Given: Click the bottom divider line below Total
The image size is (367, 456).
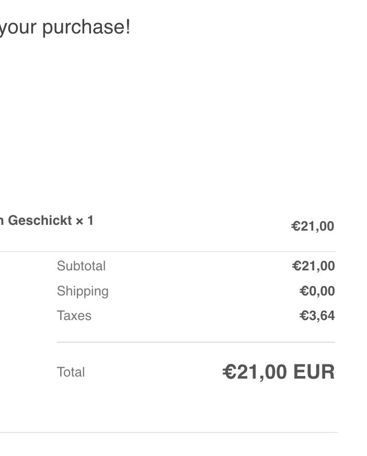Looking at the screenshot, I should [x=167, y=432].
